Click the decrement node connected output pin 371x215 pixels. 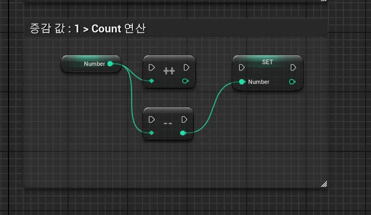[183, 133]
